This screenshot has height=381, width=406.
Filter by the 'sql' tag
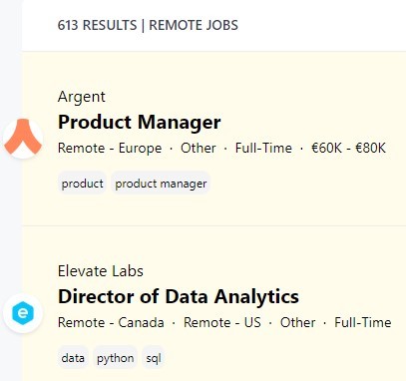[154, 358]
